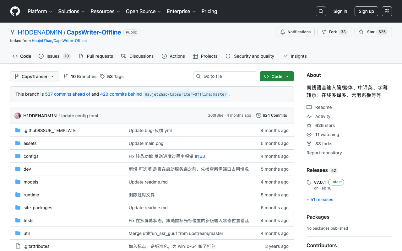Click the site-packages folder icon
Viewport: 402px width, 251px height.
18,208
